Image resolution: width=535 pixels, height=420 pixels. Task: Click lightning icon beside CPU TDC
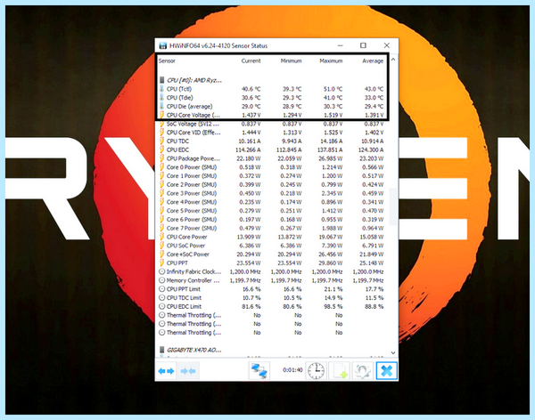click(x=161, y=141)
